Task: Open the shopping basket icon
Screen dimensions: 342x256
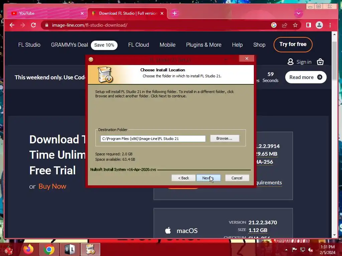Action: (320, 62)
